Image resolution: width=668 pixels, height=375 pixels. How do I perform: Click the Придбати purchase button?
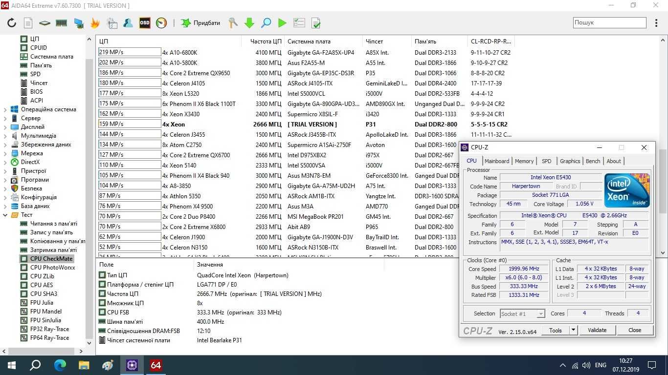(200, 23)
